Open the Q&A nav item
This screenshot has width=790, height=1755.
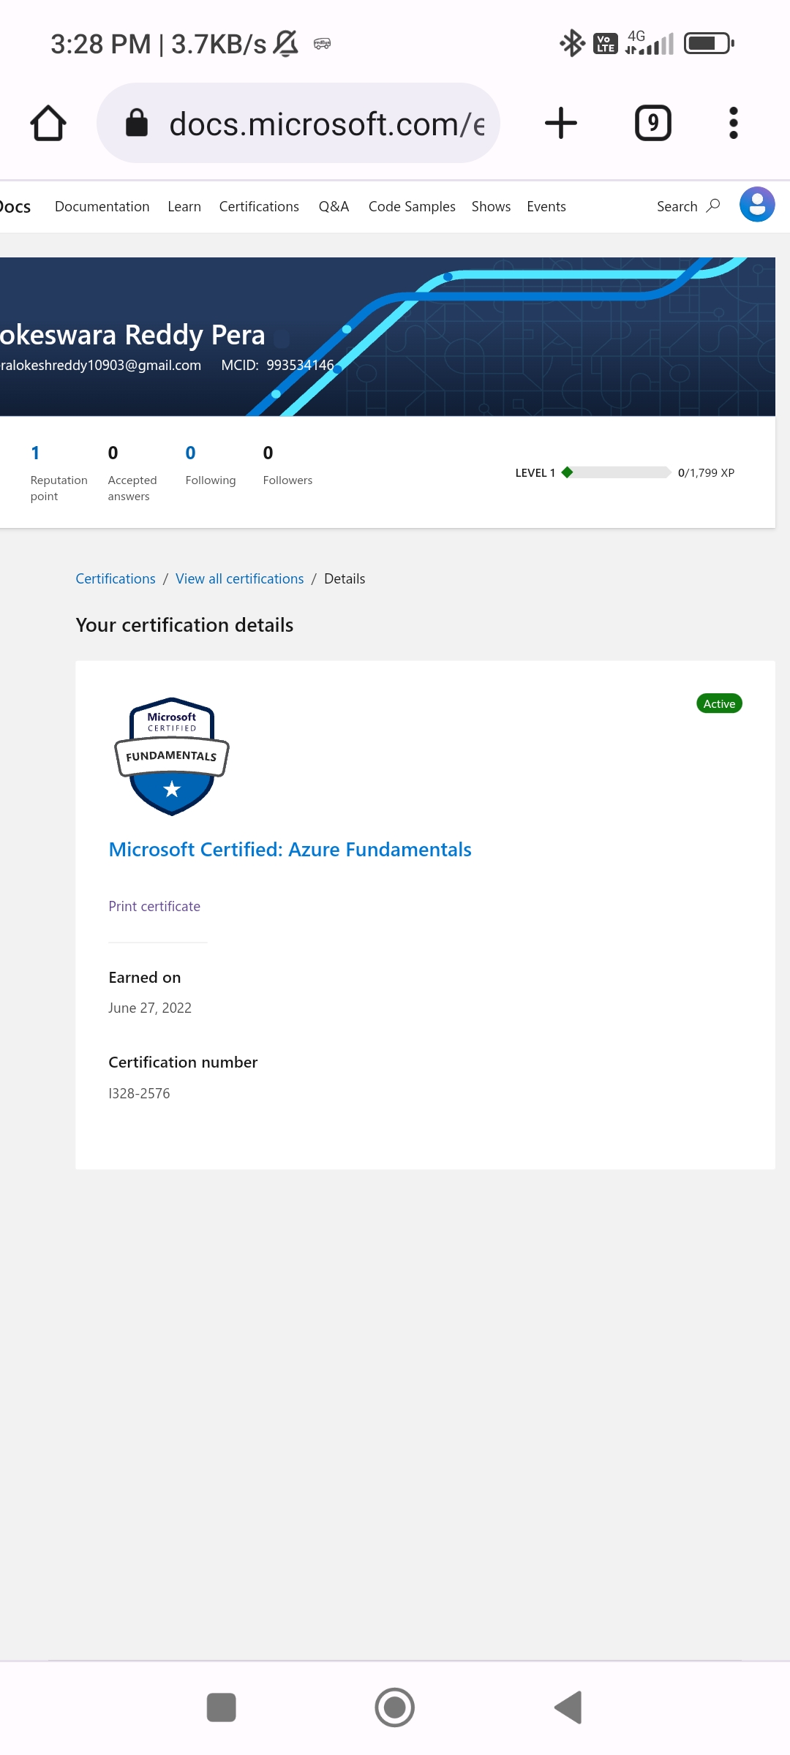(334, 207)
